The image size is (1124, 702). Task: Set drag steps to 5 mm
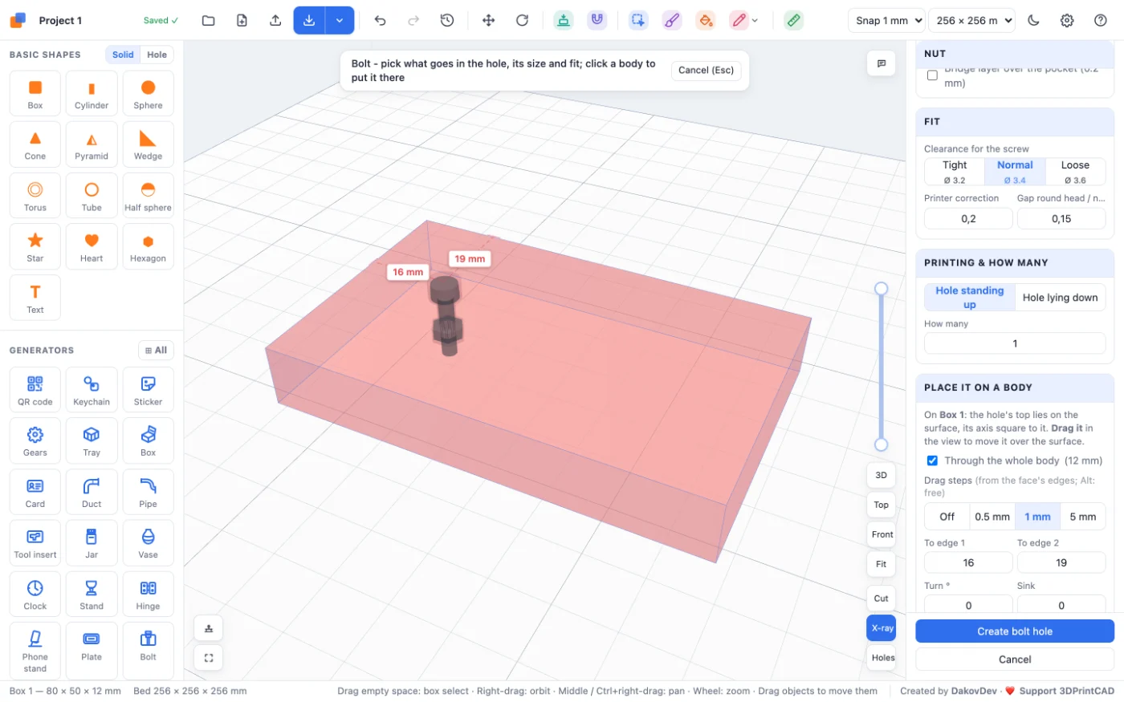(1083, 517)
